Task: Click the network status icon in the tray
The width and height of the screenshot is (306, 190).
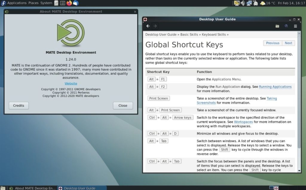Action: pos(249,3)
